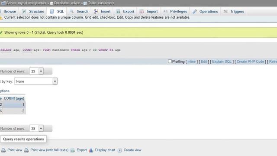Click the Query results operations heading
The width and height of the screenshot is (277, 156).
tap(23, 139)
